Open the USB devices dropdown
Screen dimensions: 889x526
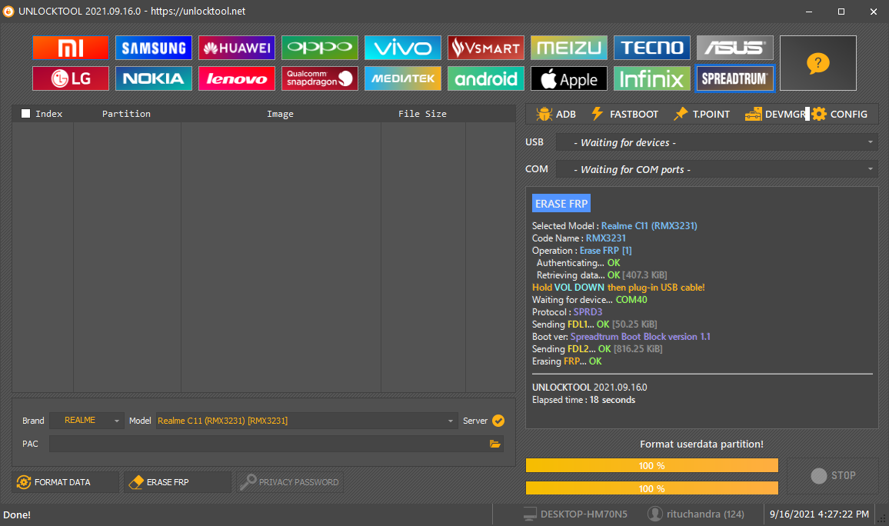click(717, 142)
